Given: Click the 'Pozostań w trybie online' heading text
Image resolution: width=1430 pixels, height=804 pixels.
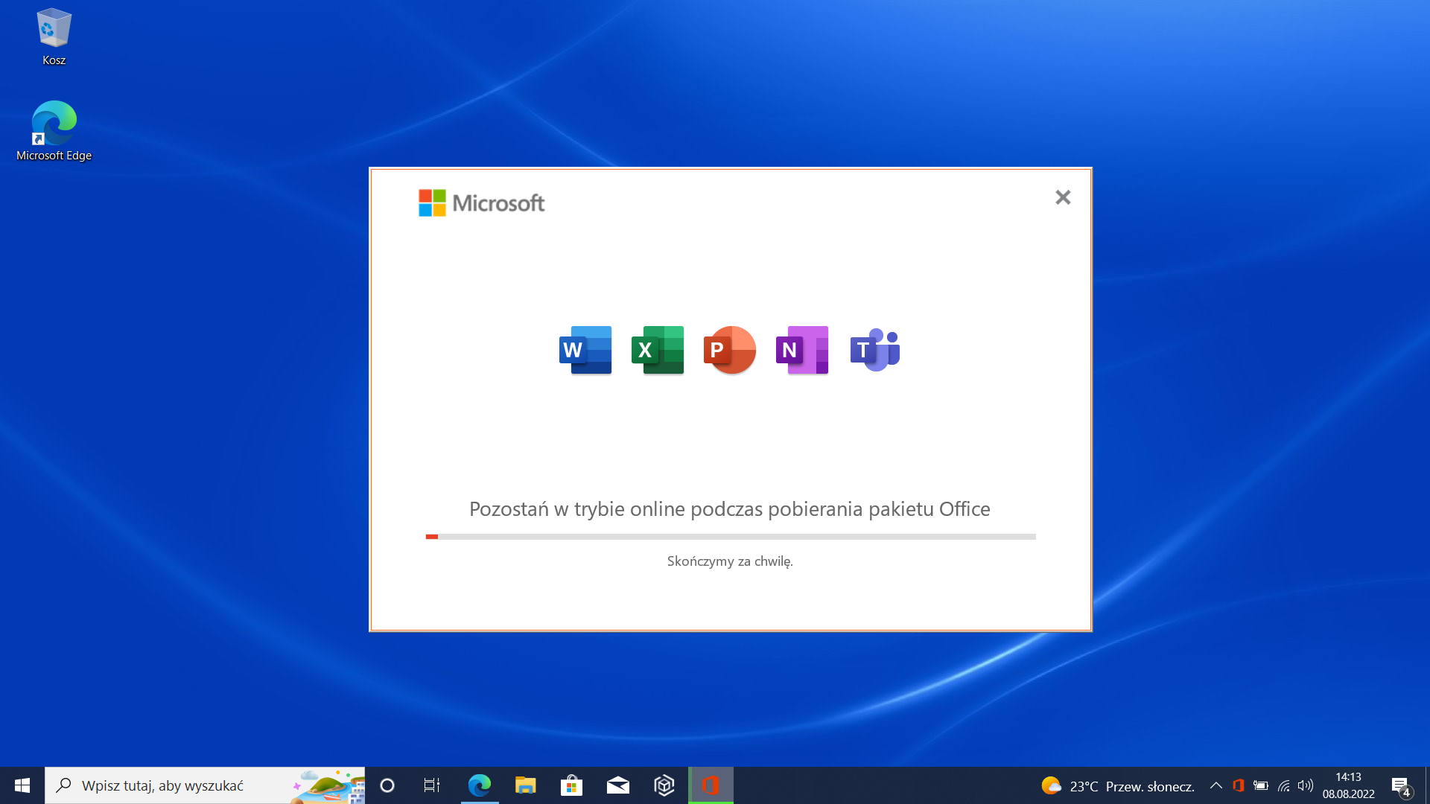Looking at the screenshot, I should [x=730, y=509].
